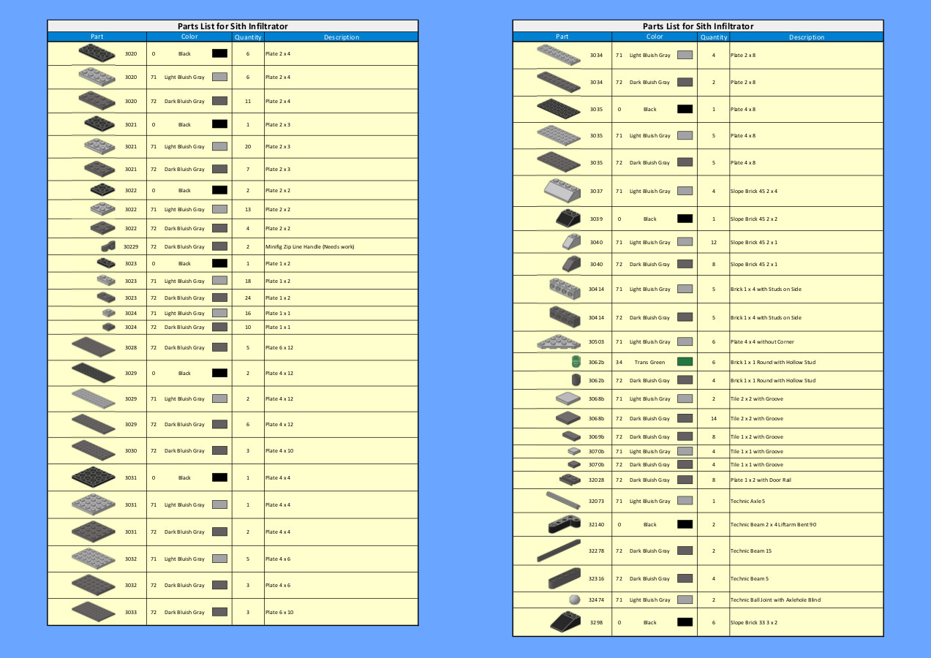Click the Technic Liftarm Bent 90 part image
931x658 pixels.
pos(564,524)
